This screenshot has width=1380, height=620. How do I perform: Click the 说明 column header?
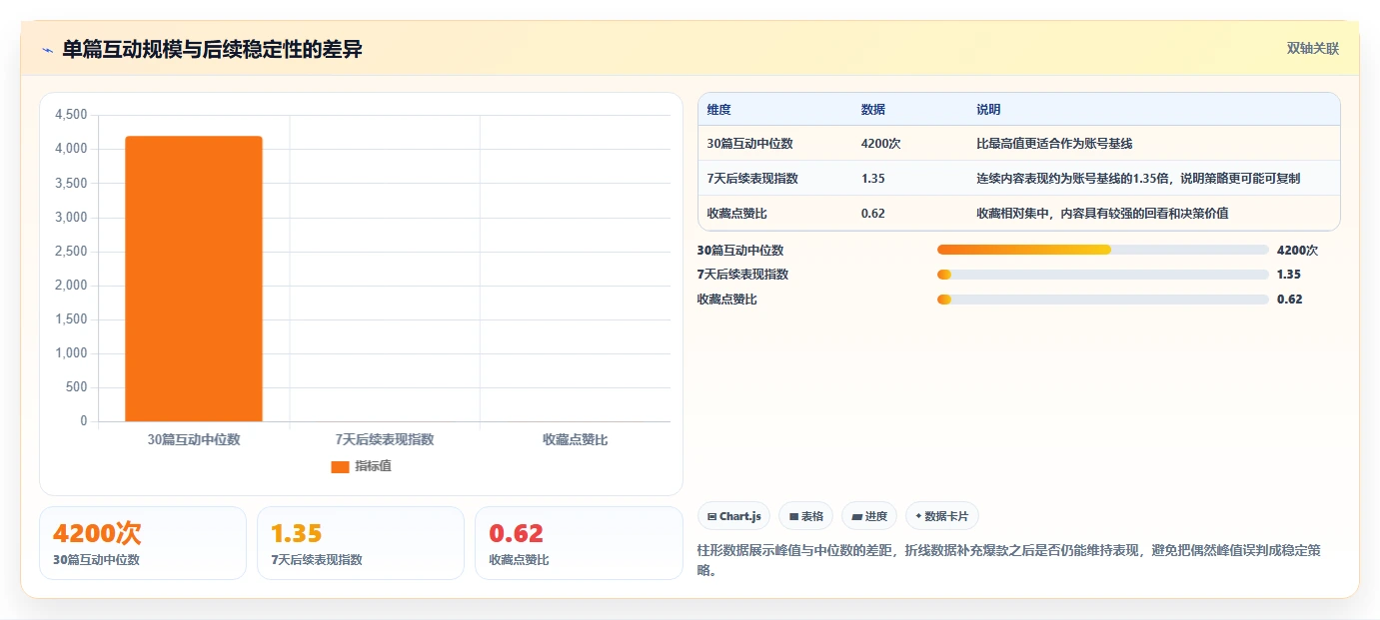point(988,110)
